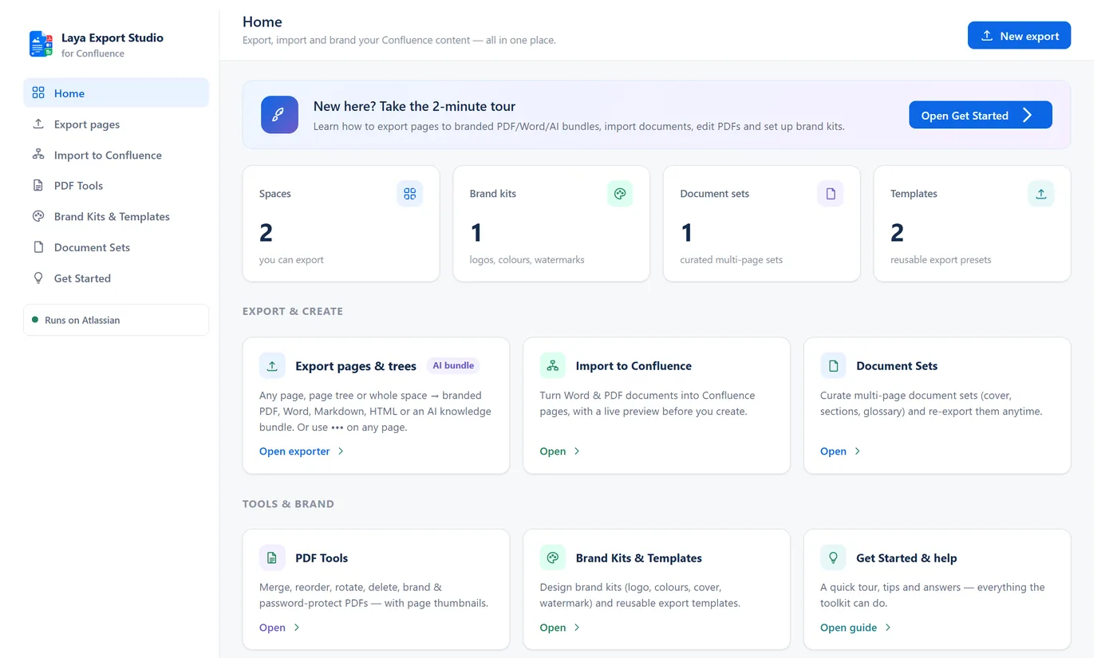Click the palette icon beside Brand Kits & Templates in sidebar

(38, 216)
